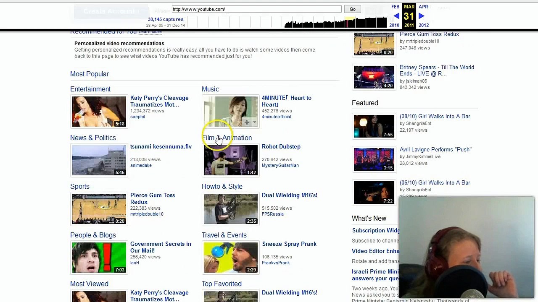The image size is (538, 302).
Task: Visit jsleiman06 channel link
Action: [x=416, y=81]
